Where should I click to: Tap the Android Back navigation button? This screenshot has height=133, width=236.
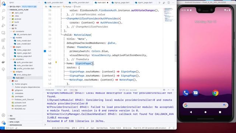(x=191, y=112)
